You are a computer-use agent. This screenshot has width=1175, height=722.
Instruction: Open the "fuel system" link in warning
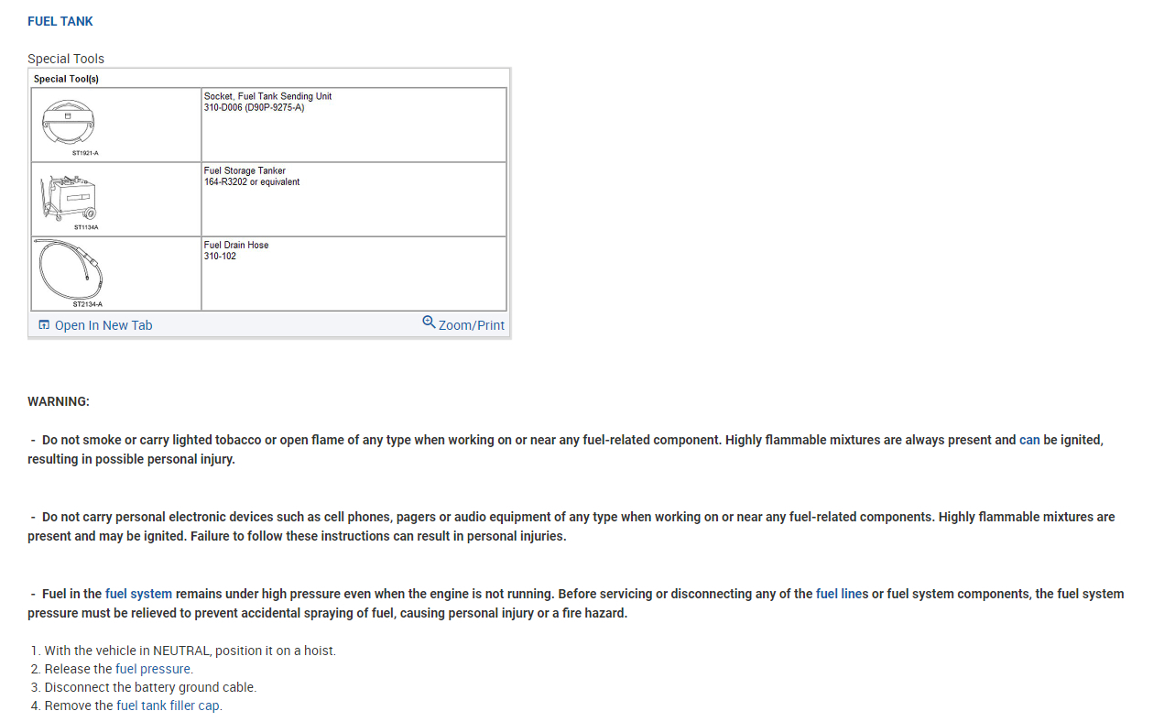pos(138,594)
